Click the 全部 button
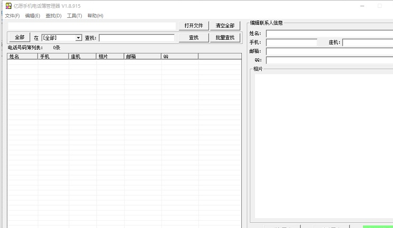Screen dimensions: 393x228 tap(19, 38)
